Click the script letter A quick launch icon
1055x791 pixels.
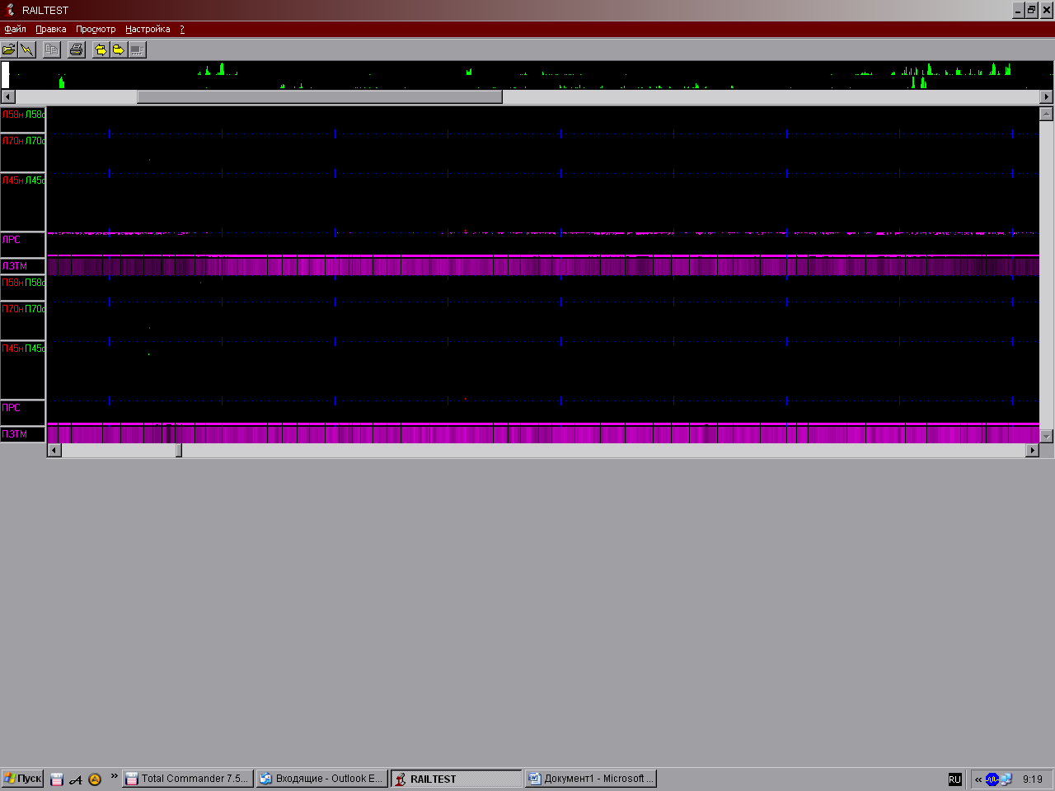(76, 779)
